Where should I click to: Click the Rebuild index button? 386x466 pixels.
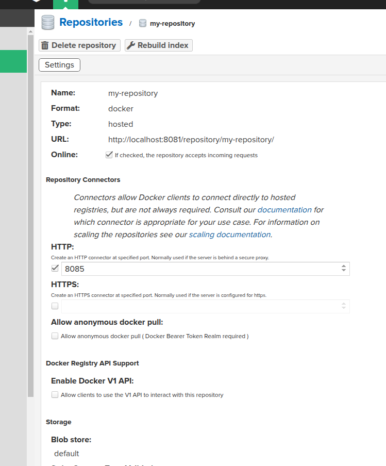tap(159, 45)
